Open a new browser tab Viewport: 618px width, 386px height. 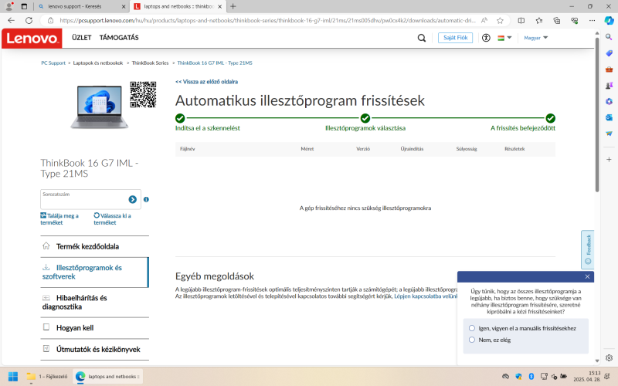pyautogui.click(x=233, y=6)
